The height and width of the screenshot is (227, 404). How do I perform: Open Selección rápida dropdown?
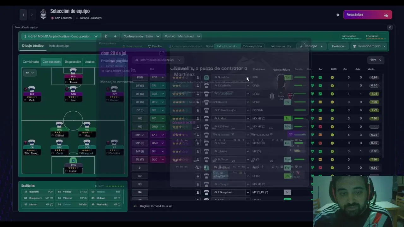pyautogui.click(x=369, y=46)
